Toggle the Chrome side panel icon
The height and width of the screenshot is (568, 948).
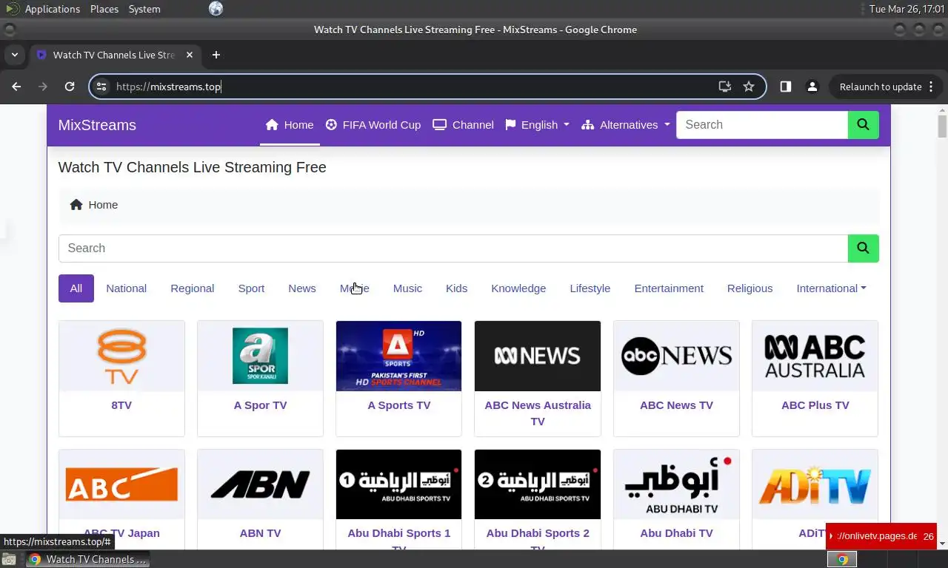click(x=786, y=87)
